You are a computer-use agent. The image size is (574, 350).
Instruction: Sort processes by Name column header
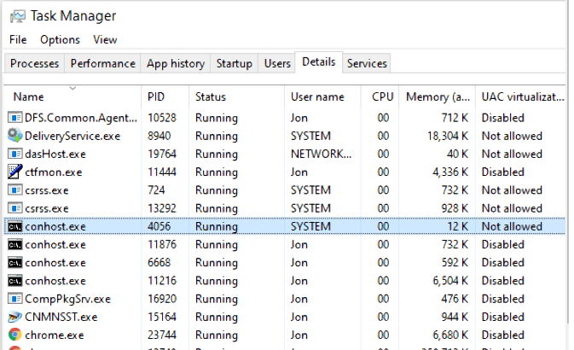pyautogui.click(x=29, y=97)
